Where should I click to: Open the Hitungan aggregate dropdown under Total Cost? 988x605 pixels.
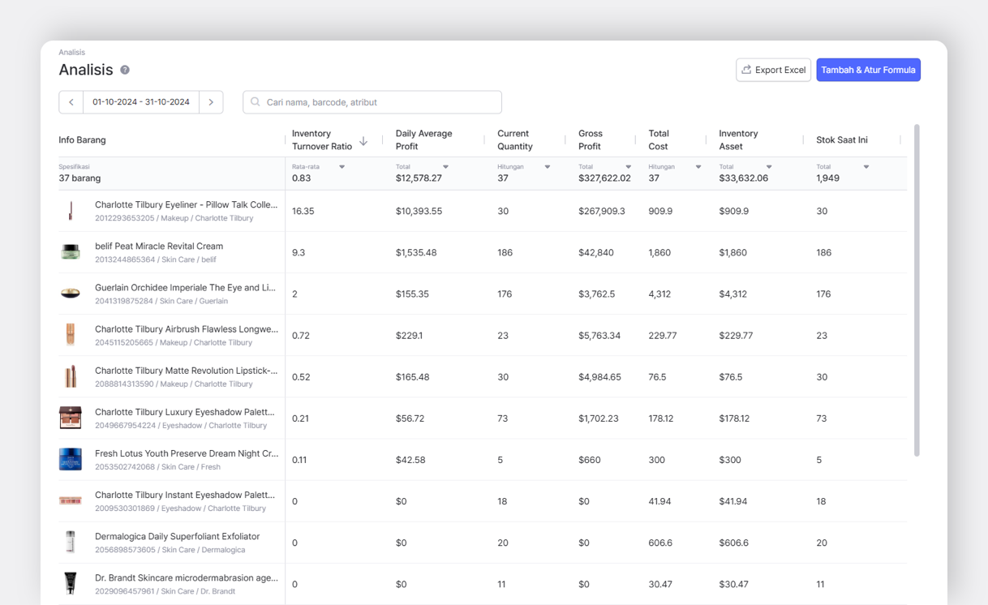tap(698, 167)
